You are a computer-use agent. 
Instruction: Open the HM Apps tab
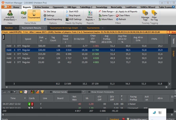[72, 7]
